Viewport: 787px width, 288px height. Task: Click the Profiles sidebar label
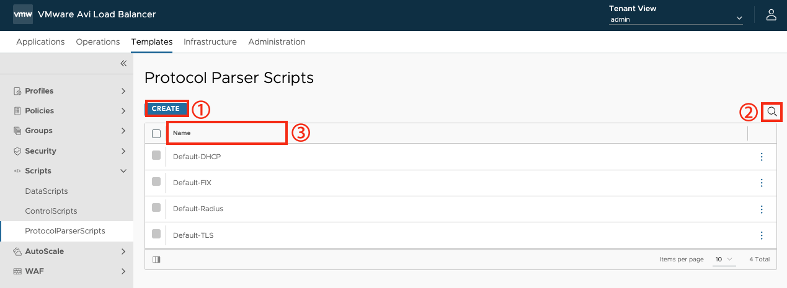[39, 91]
